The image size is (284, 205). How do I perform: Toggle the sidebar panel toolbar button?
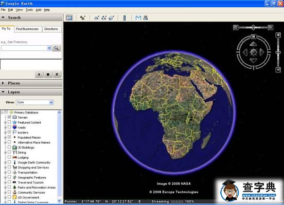[69, 18]
